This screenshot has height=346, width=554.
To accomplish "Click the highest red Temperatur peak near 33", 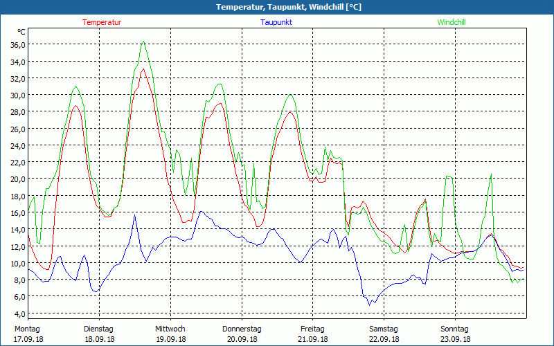I will coord(143,69).
